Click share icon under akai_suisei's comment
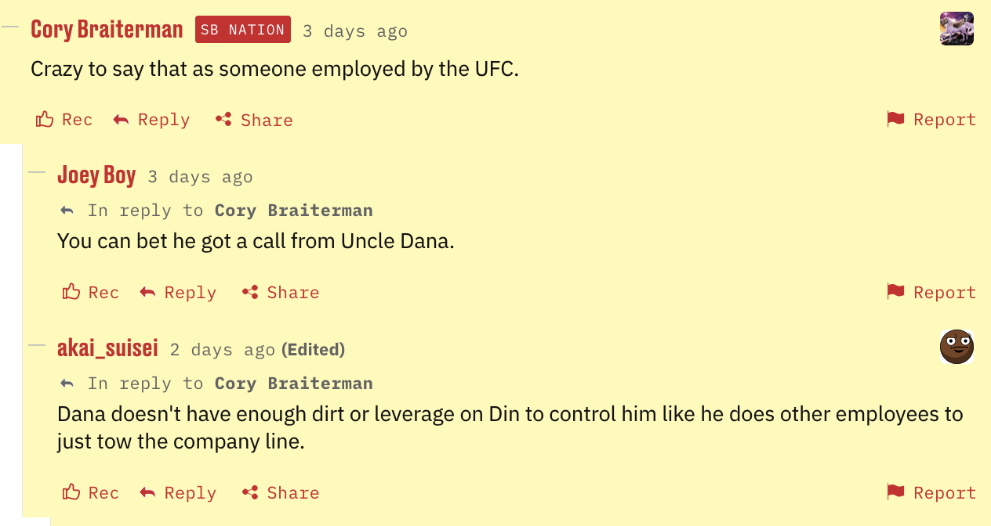Viewport: 991px width, 526px height. 250,493
